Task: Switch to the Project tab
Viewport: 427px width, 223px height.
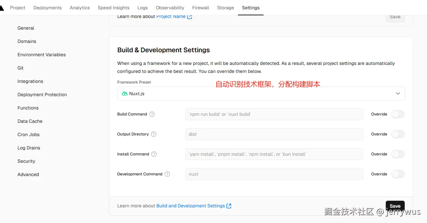Action: pos(18,8)
